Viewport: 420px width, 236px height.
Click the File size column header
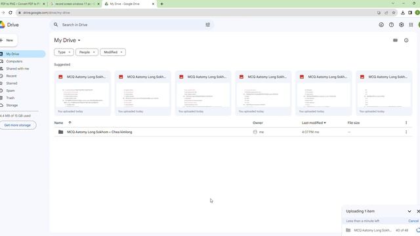tap(354, 123)
